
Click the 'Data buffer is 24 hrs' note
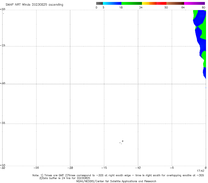coord(65,178)
